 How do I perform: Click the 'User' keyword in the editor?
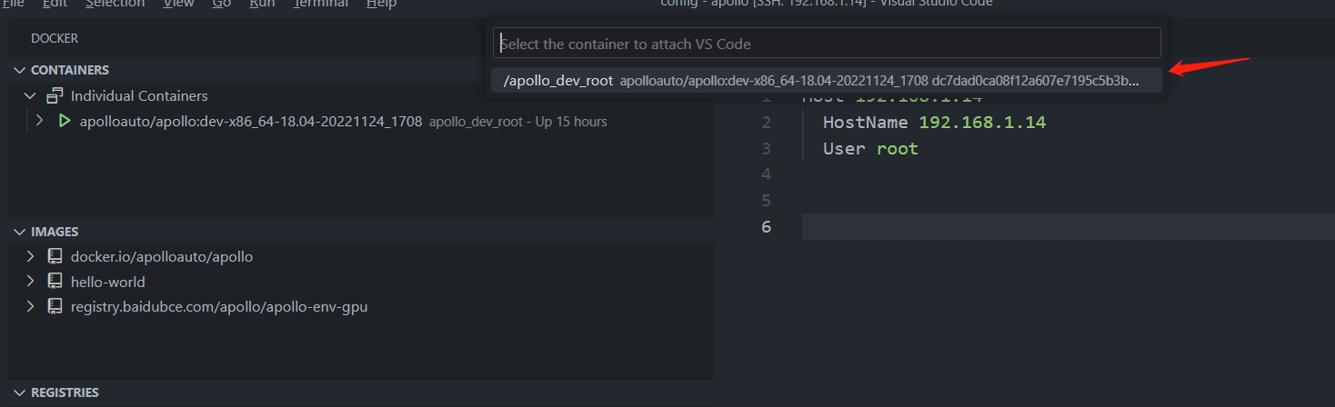pyautogui.click(x=845, y=148)
